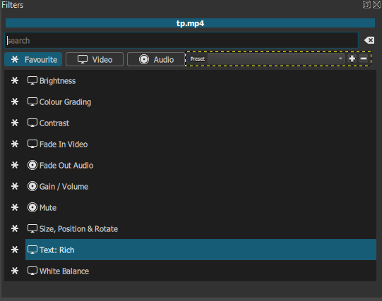Toggle favourite star on Fade Out Audio
This screenshot has height=301, width=382.
15,165
